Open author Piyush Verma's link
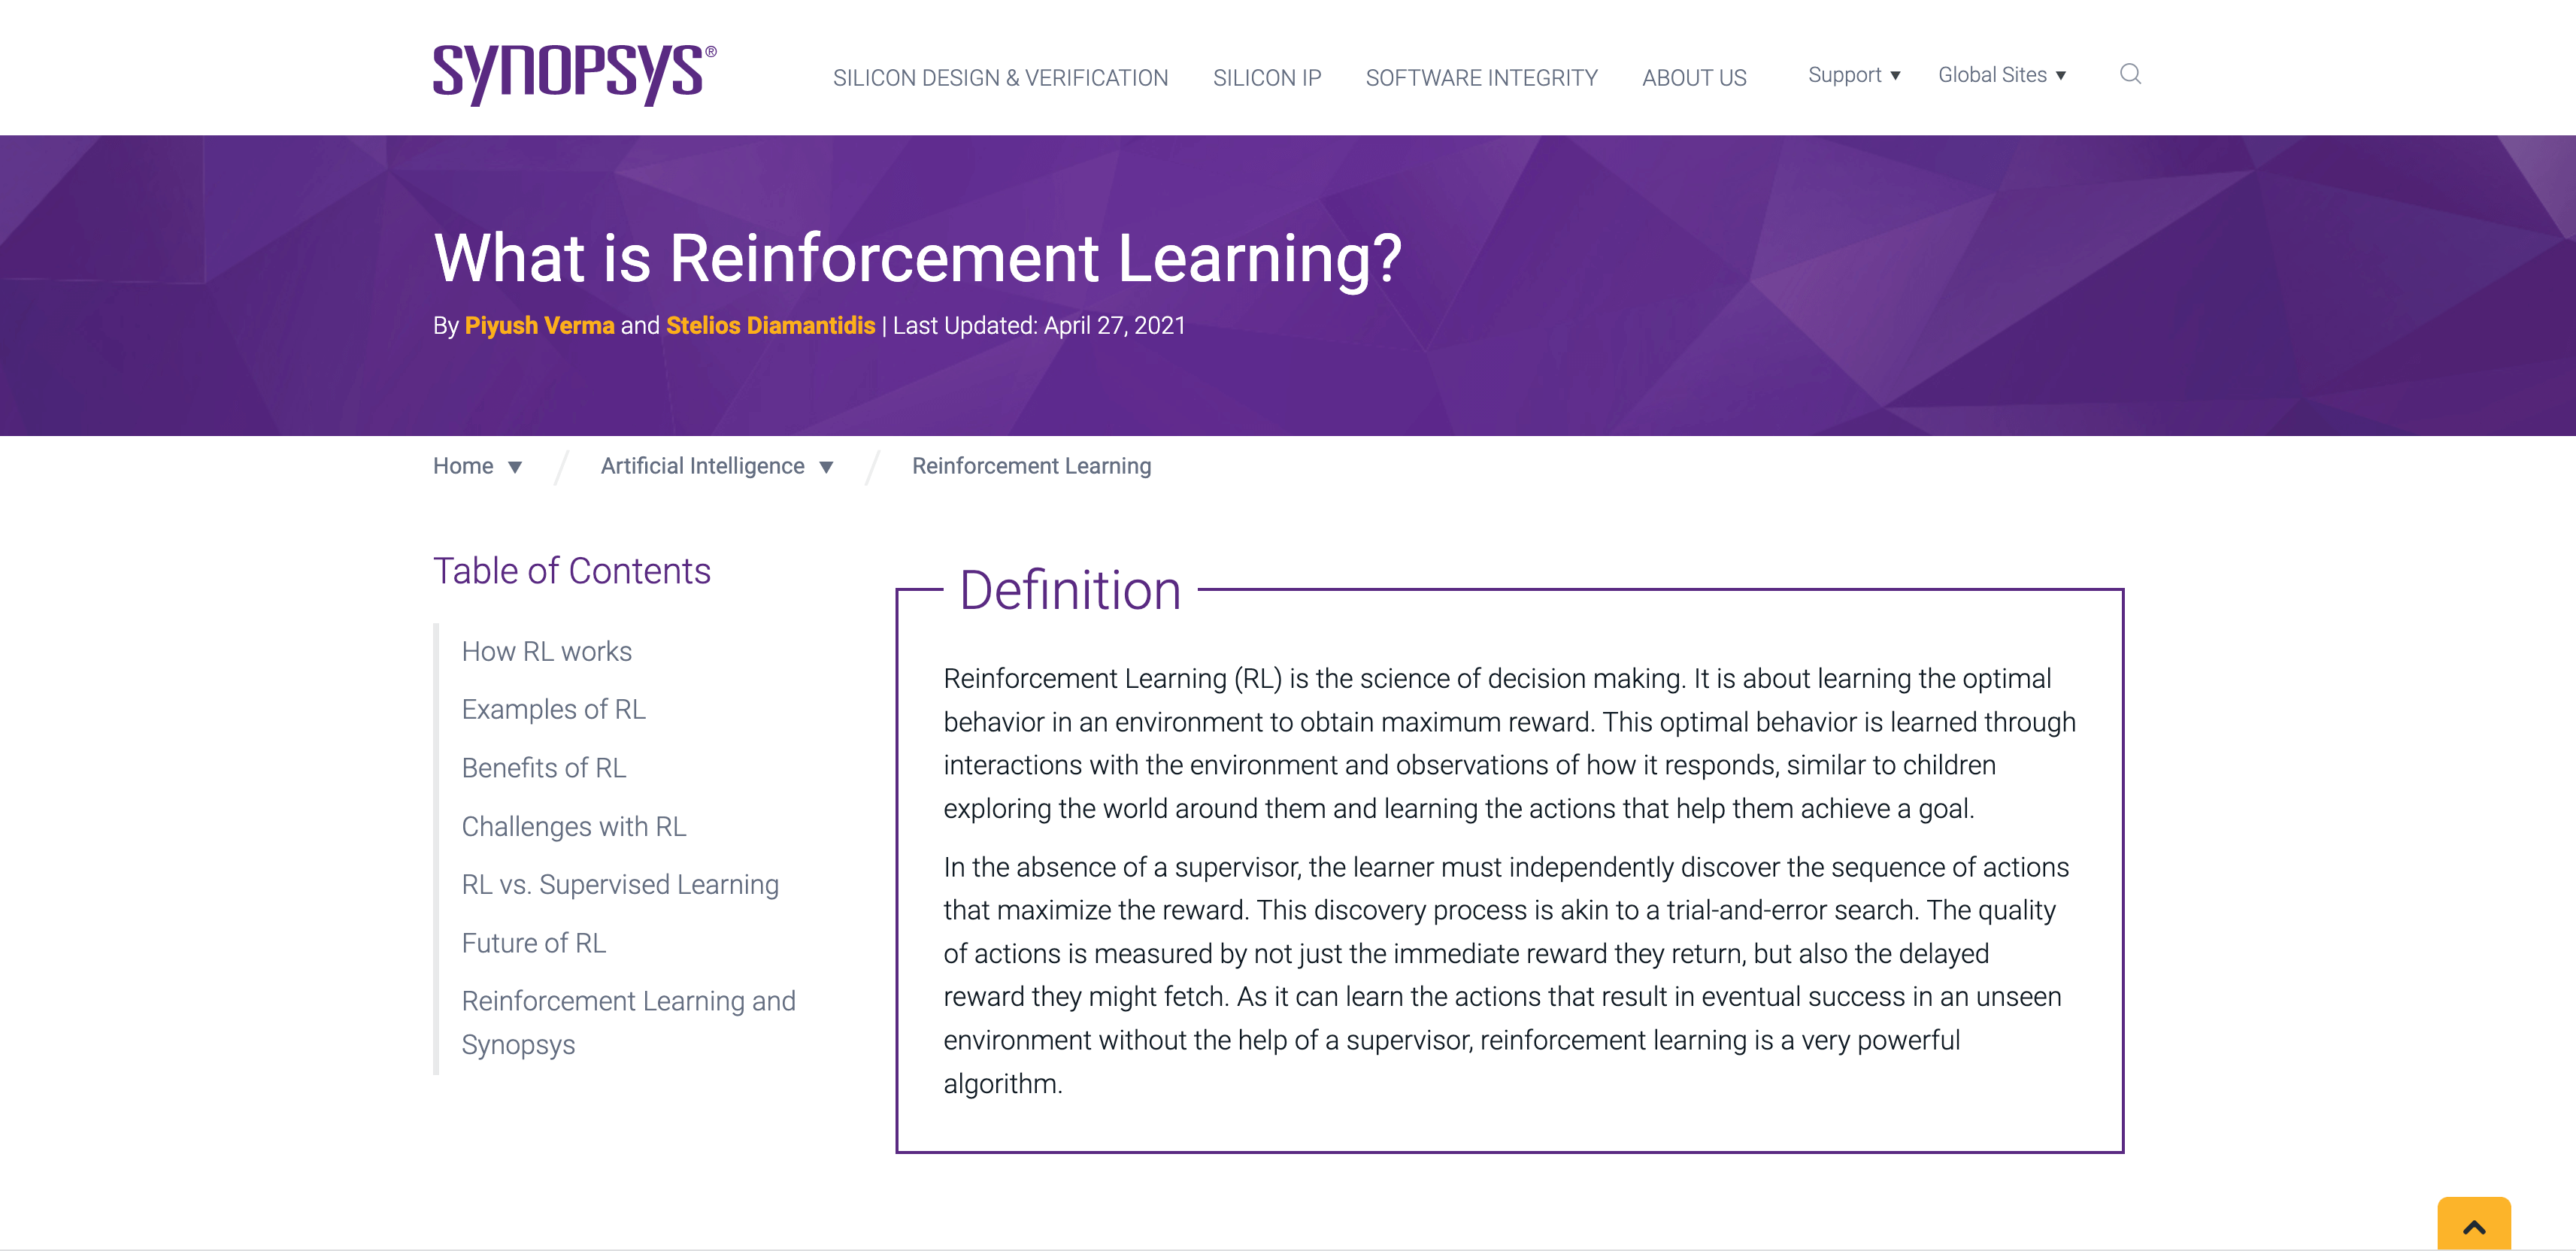Screen dimensions: 2576x1251 pos(539,326)
